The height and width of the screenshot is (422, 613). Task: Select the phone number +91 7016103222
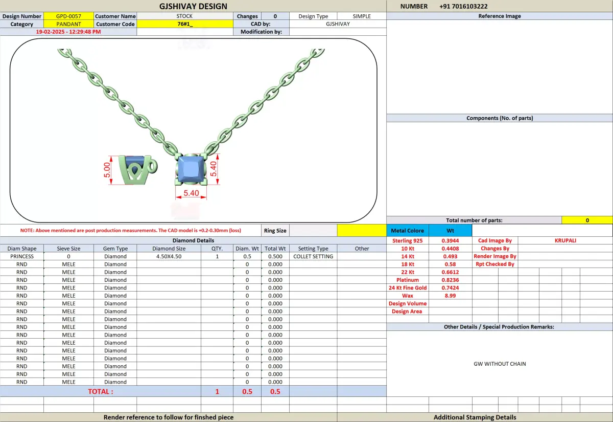point(463,6)
